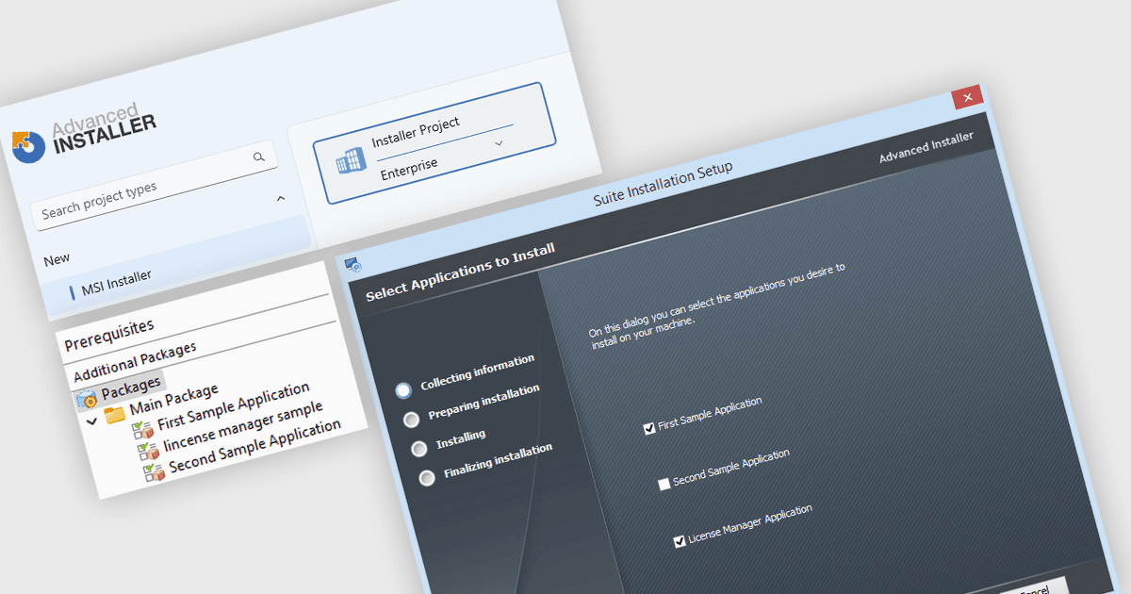
Task: Collapse the New section chevron
Action: [x=280, y=198]
